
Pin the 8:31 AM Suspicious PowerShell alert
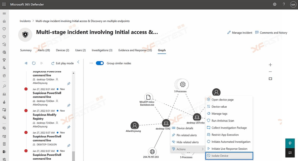click(69, 105)
